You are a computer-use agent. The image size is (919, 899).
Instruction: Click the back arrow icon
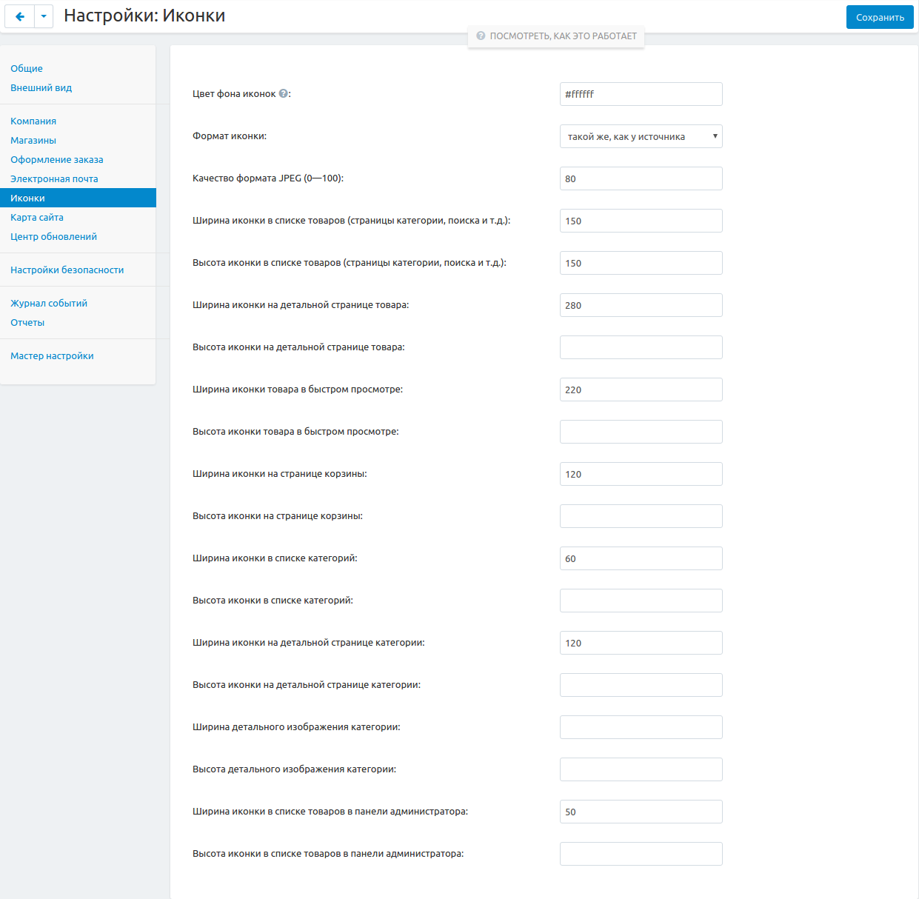click(20, 16)
